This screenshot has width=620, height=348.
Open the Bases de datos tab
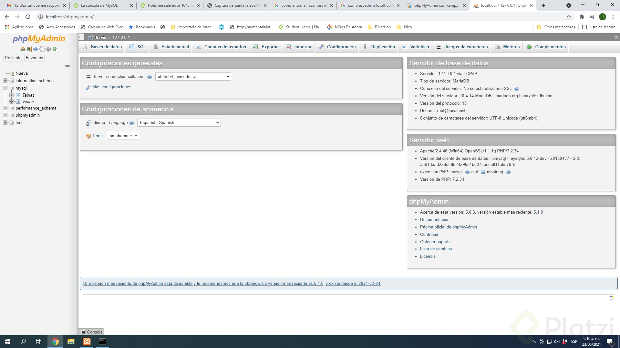pyautogui.click(x=102, y=47)
